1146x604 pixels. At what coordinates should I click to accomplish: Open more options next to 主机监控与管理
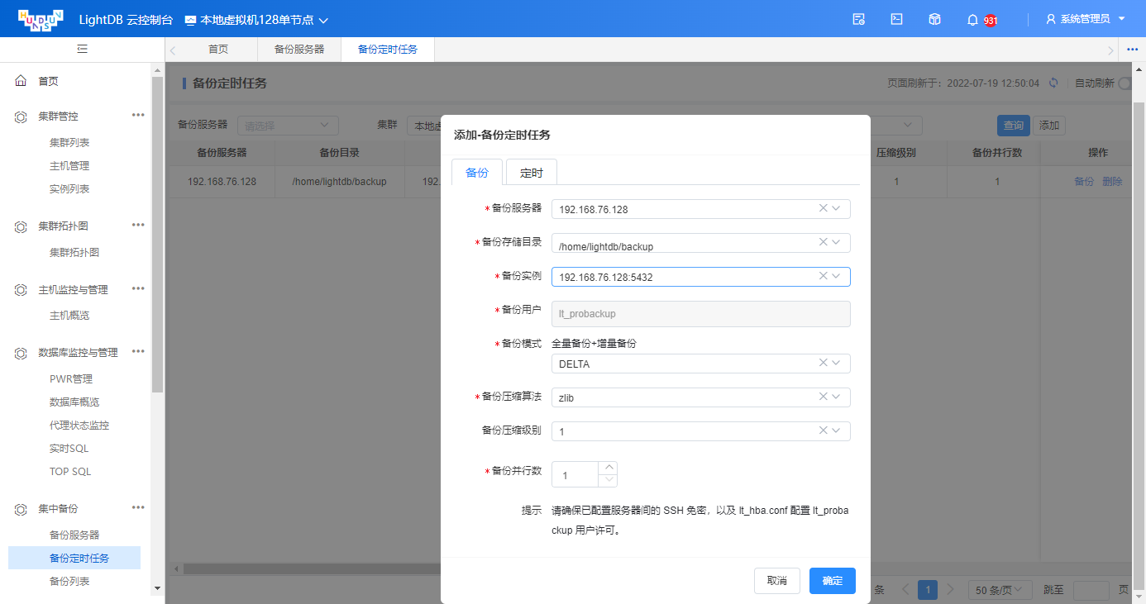[x=138, y=288]
